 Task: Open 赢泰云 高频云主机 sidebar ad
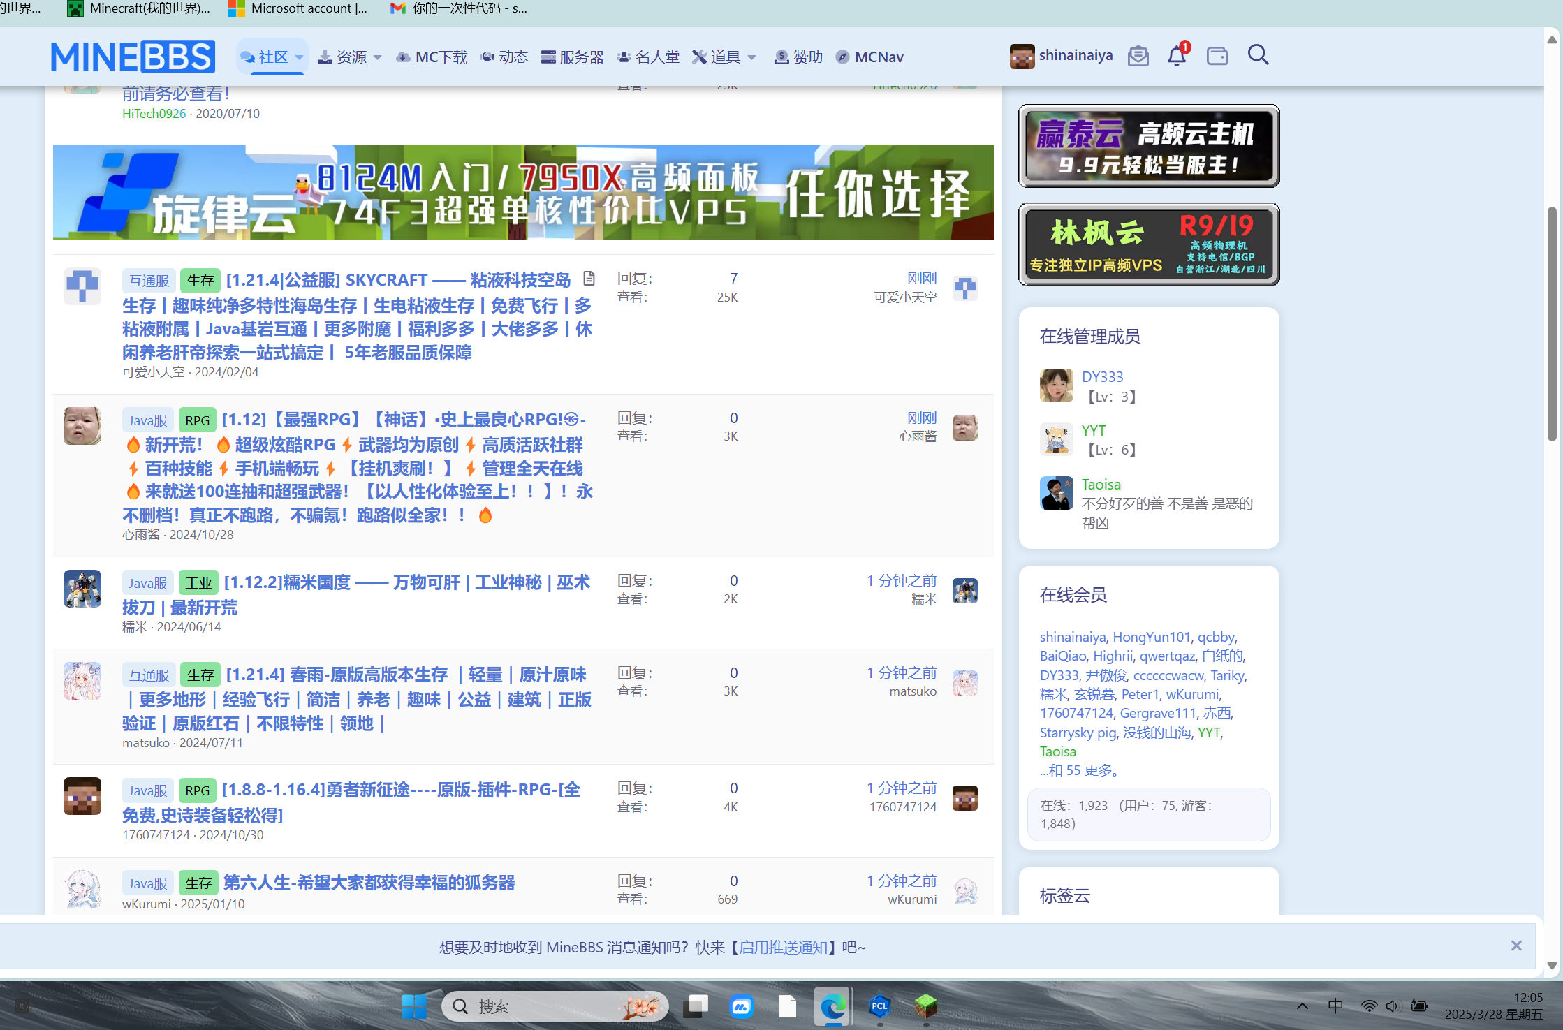[x=1149, y=146]
